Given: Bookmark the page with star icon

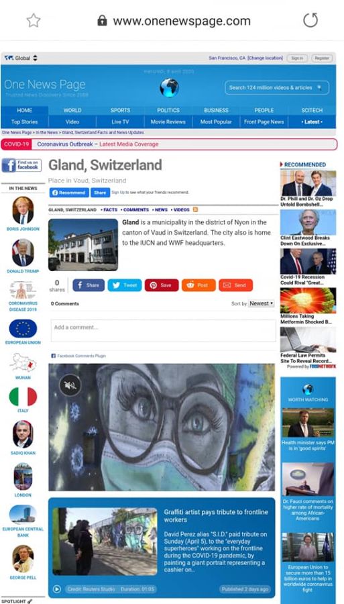Looking at the screenshot, I should (34, 20).
